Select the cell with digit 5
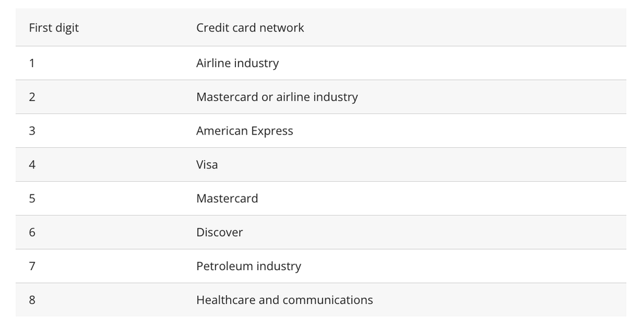 point(32,199)
